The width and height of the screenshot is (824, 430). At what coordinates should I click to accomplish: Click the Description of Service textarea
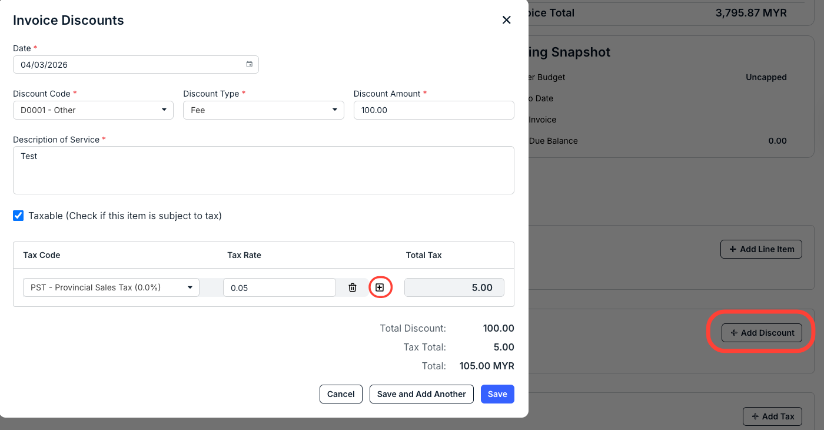coord(264,170)
